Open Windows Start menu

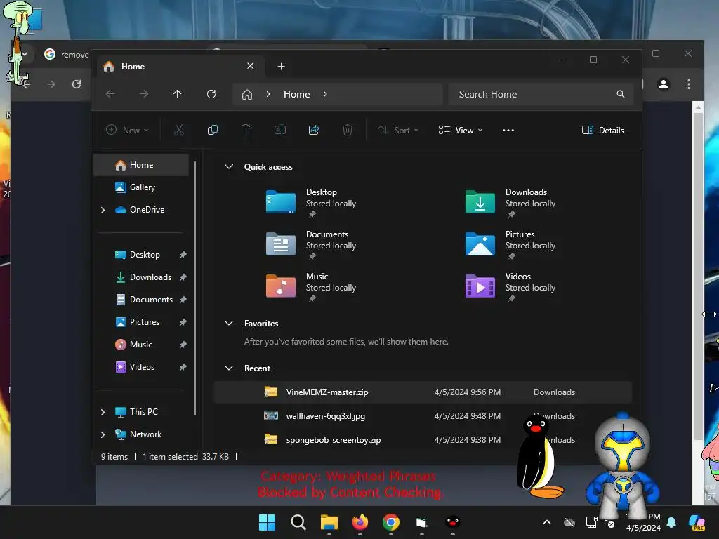(x=267, y=522)
